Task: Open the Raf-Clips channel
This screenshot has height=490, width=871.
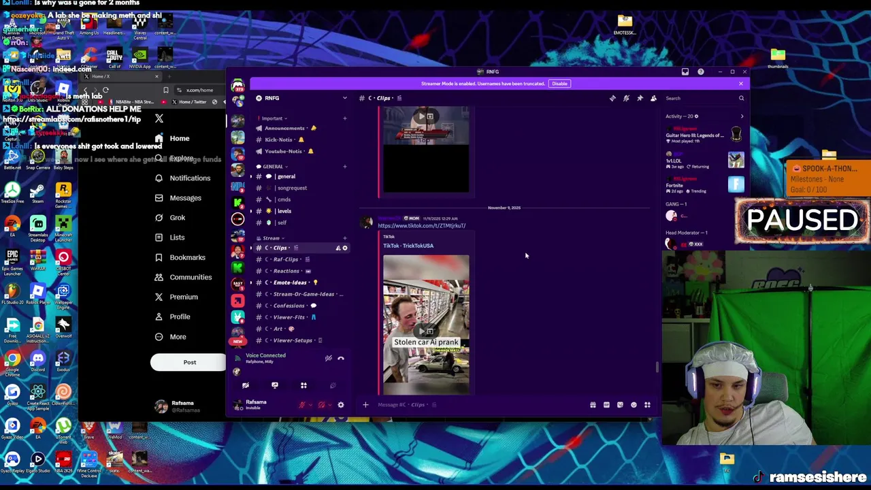Action: click(301, 259)
